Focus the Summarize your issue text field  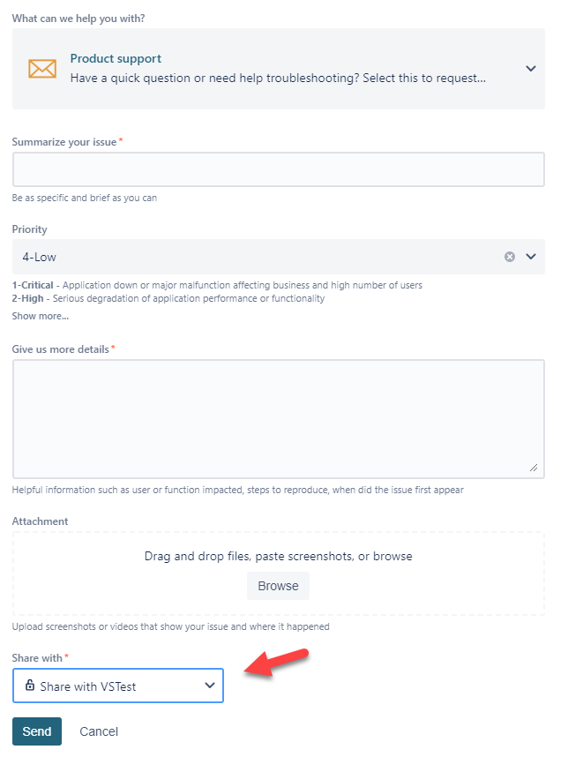coord(278,169)
